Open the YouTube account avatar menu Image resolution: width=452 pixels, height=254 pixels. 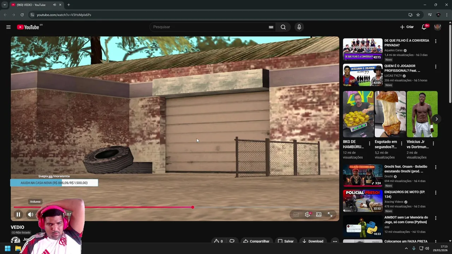pos(438,27)
